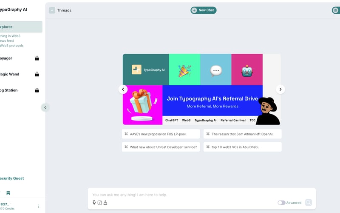Image resolution: width=340 pixels, height=213 pixels.
Task: Click the lock icon beside Station
Action: (37, 90)
